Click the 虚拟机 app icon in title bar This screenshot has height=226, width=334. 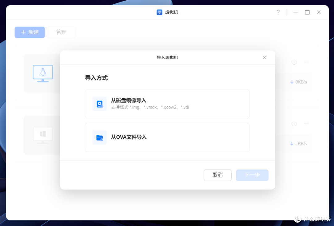159,12
